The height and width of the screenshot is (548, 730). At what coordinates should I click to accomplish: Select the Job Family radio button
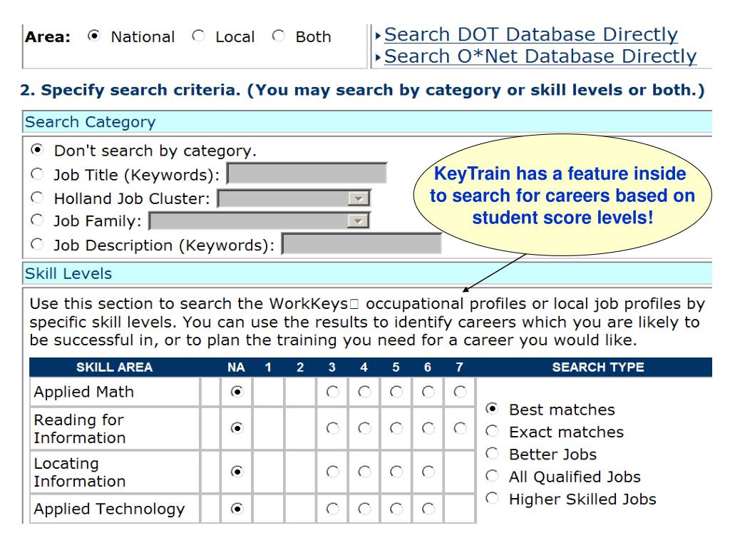[x=37, y=220]
